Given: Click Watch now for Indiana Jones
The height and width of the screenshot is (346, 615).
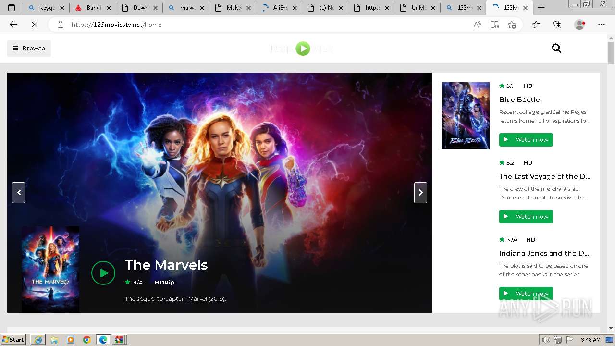Looking at the screenshot, I should pos(526,294).
